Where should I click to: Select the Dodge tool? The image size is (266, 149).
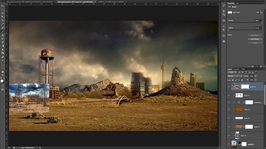point(2,53)
